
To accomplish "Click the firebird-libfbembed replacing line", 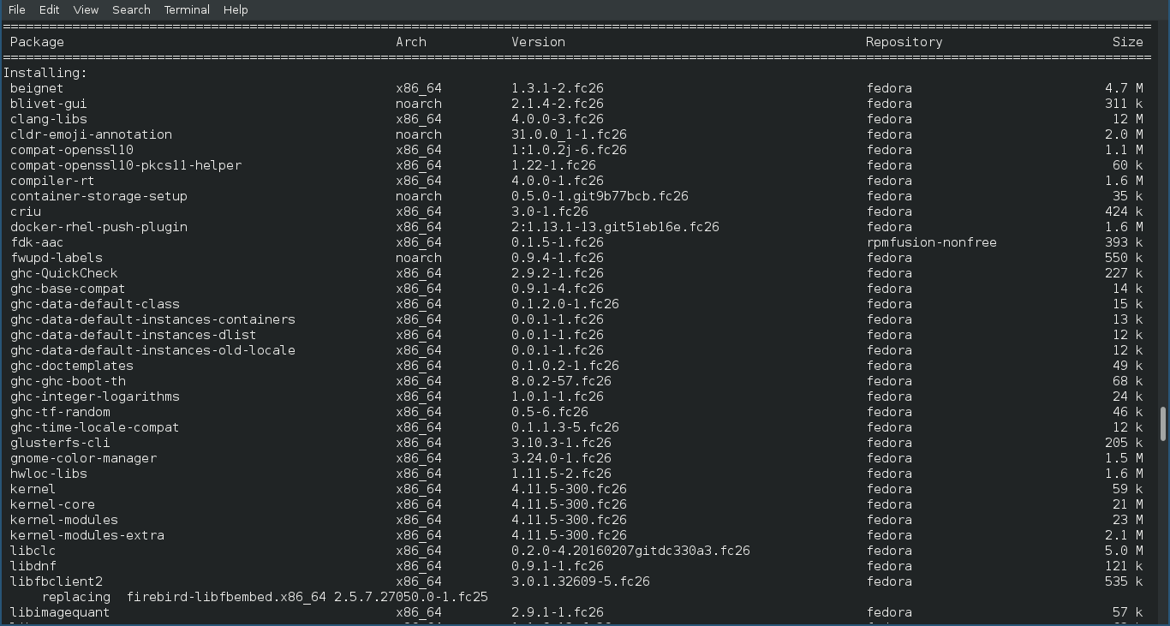I will click(x=265, y=597).
